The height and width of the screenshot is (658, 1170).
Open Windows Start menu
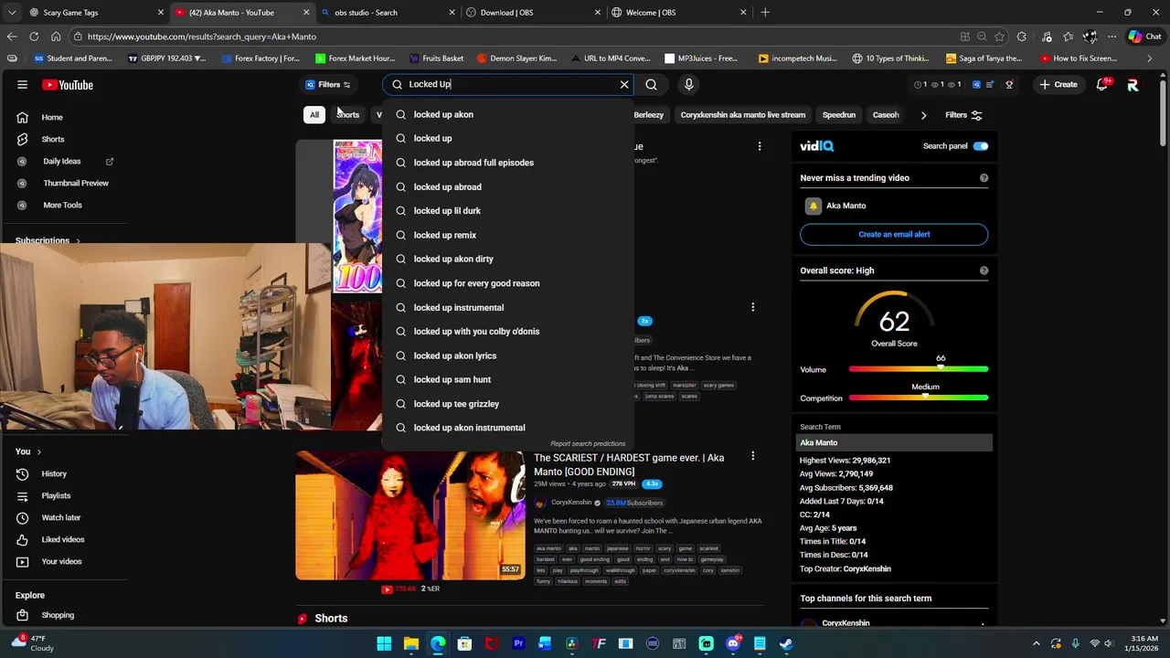click(384, 643)
